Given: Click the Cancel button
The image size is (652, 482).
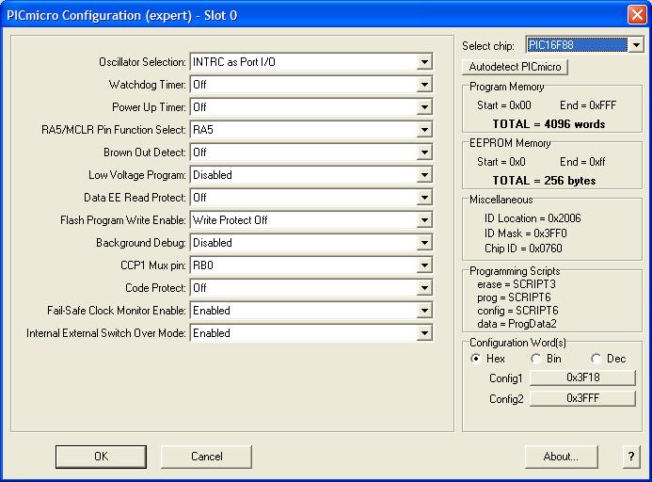Looking at the screenshot, I should click(x=207, y=457).
